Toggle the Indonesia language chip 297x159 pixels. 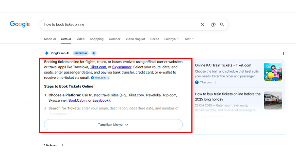click(80, 53)
